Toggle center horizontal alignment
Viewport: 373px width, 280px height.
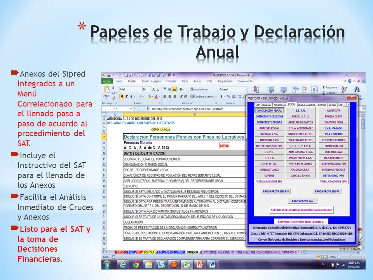point(170,96)
